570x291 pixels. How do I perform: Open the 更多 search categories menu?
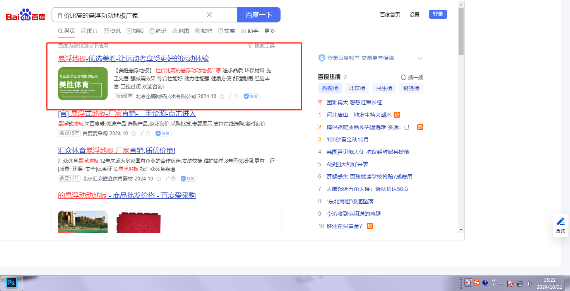pyautogui.click(x=270, y=31)
